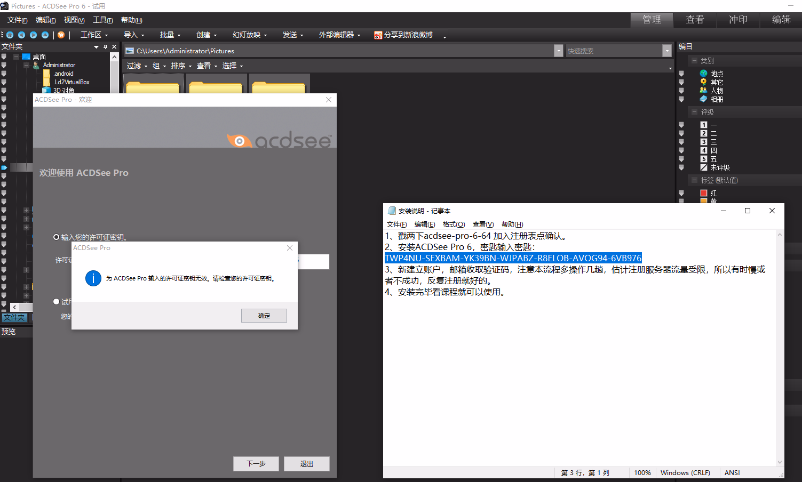
Task: Toggle the assign marker beside rating 1
Action: click(681, 125)
